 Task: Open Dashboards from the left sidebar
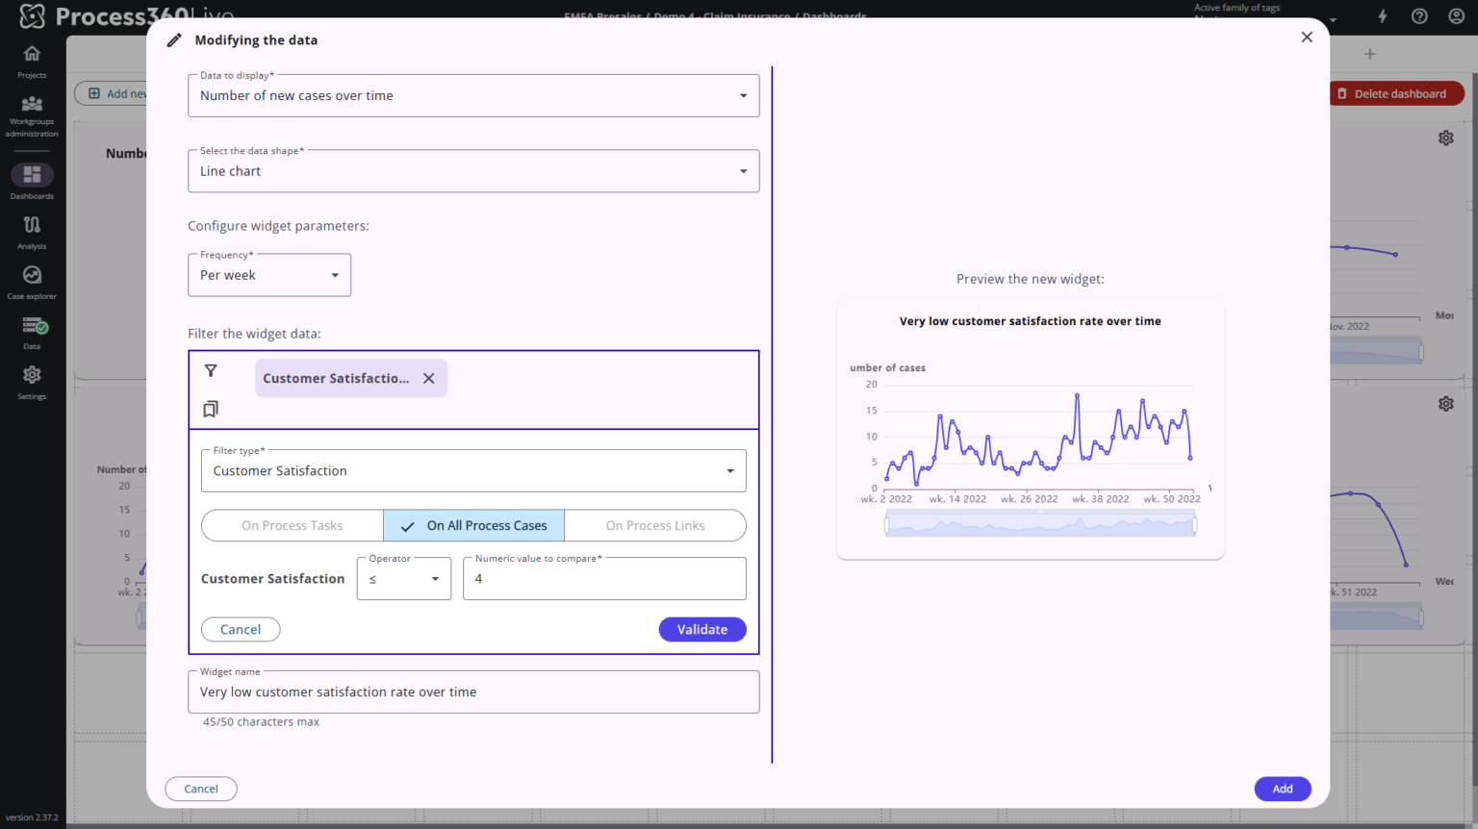32,181
